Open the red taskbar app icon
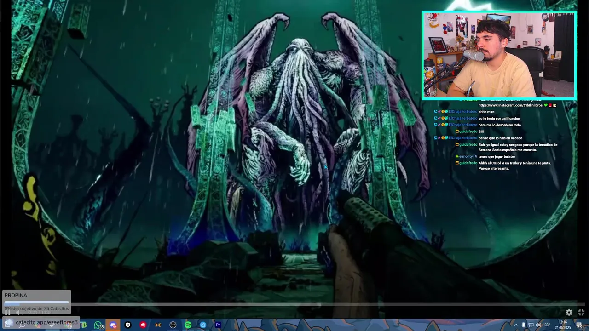 click(143, 325)
